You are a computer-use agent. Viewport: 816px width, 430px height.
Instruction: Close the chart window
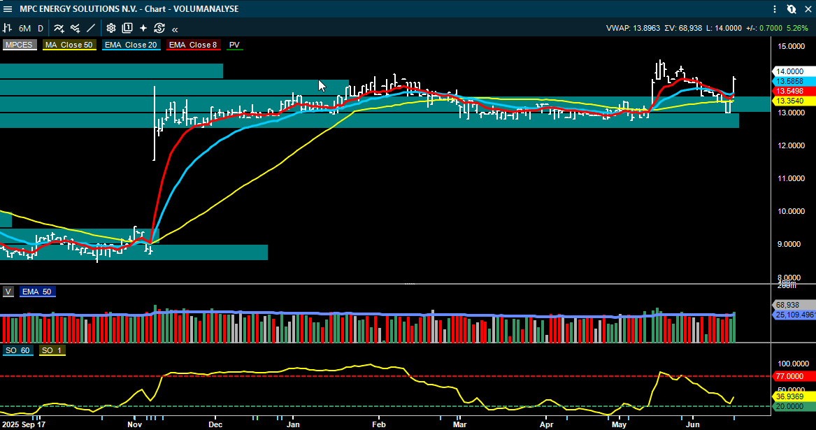[x=808, y=9]
